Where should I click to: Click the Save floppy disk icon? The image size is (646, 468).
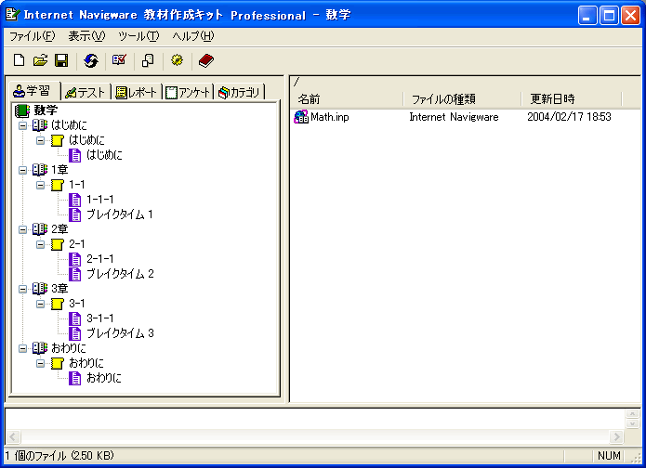point(61,60)
